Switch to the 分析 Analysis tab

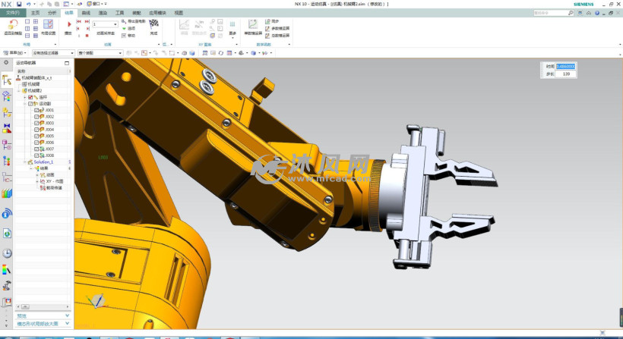point(52,13)
